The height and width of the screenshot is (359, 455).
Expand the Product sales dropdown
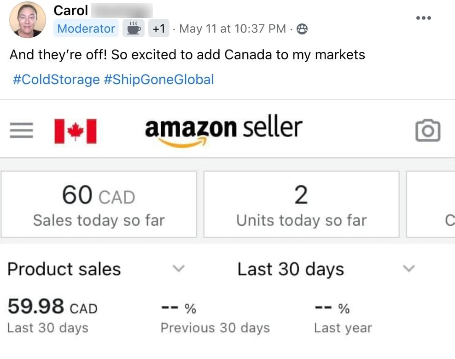tap(179, 268)
